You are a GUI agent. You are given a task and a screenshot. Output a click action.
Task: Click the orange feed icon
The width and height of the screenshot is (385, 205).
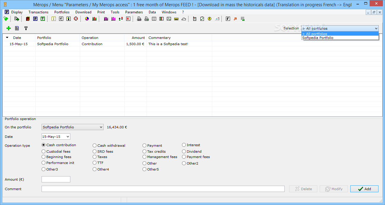coord(235,19)
